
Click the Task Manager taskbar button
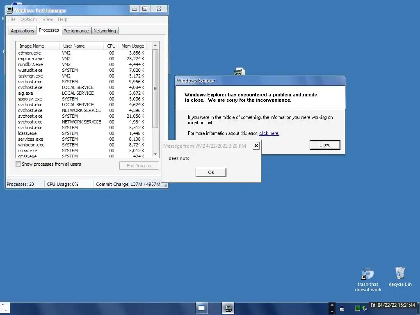pyautogui.click(x=228, y=308)
